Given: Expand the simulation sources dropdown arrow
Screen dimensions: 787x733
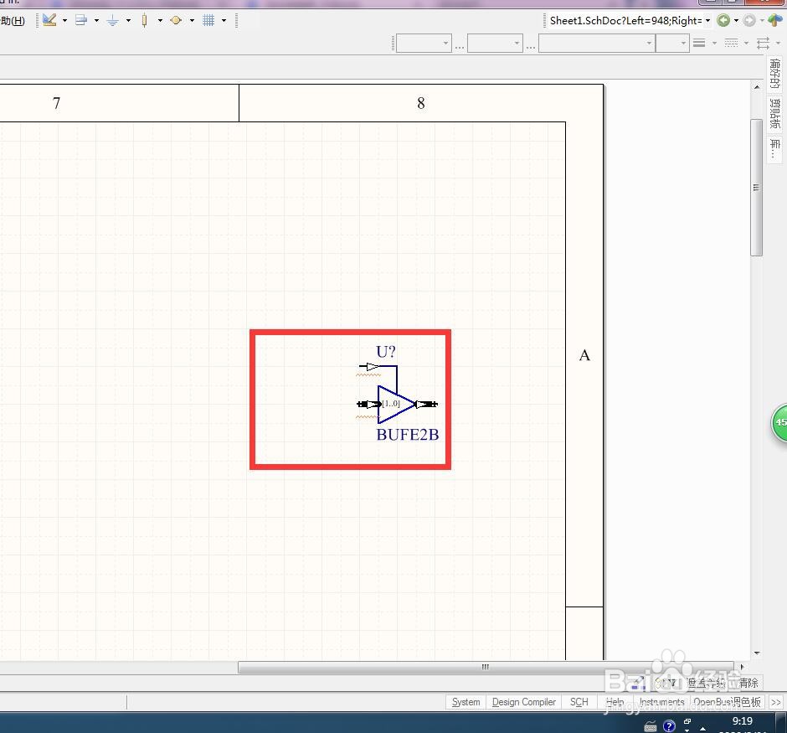Looking at the screenshot, I should pyautogui.click(x=192, y=21).
